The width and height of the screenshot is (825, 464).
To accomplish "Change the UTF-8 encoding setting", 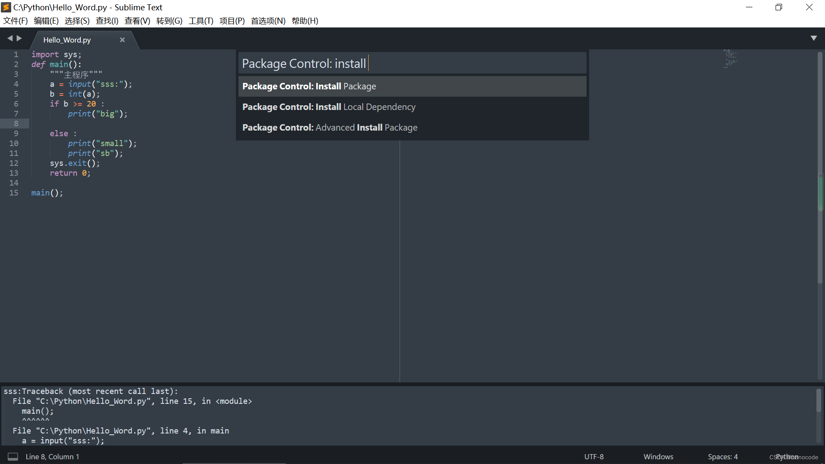I will pyautogui.click(x=593, y=457).
